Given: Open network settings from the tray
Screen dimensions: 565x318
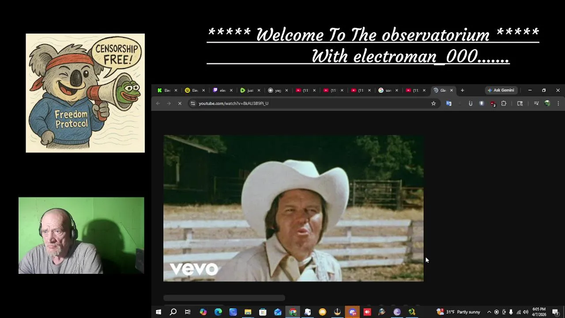Looking at the screenshot, I should point(519,312).
